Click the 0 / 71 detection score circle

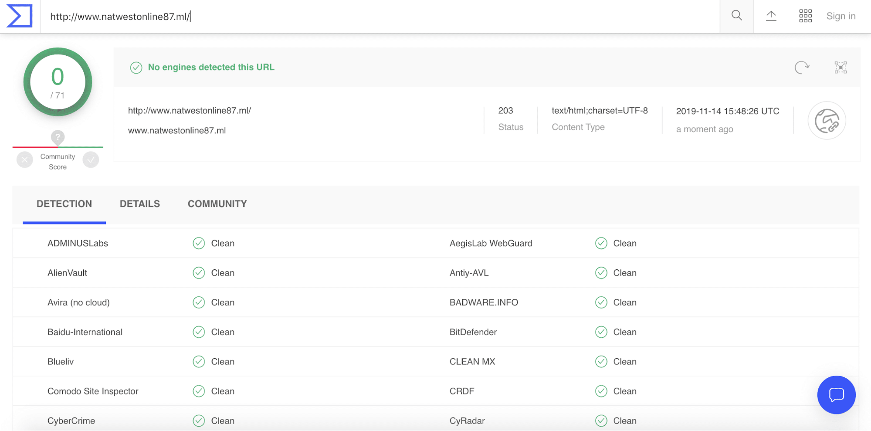pyautogui.click(x=58, y=82)
